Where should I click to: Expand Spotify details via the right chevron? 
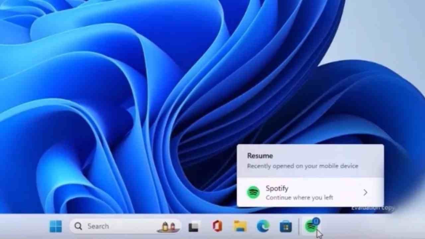pyautogui.click(x=365, y=193)
